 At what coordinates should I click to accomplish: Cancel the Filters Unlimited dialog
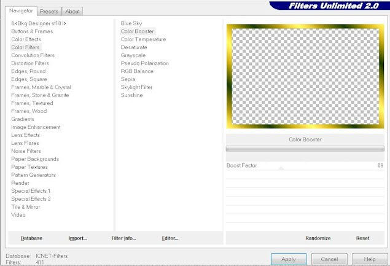[x=329, y=259]
